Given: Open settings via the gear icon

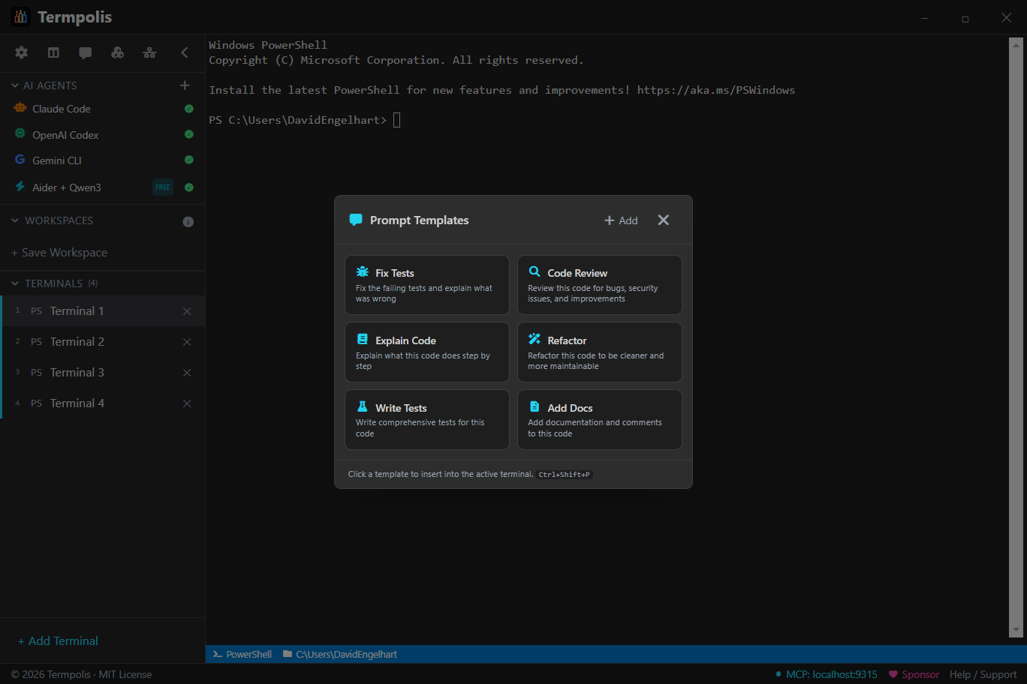Looking at the screenshot, I should tap(21, 52).
